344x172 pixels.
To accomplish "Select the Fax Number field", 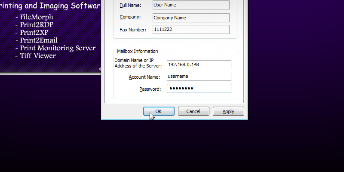I will click(191, 30).
